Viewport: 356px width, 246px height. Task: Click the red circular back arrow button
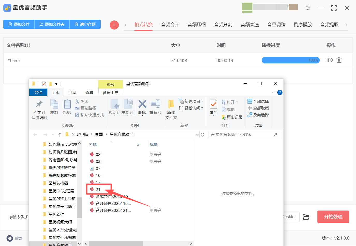(x=114, y=25)
